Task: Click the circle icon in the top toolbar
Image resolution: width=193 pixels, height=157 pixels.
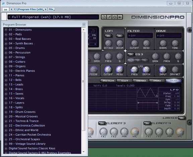Action: pos(115,17)
